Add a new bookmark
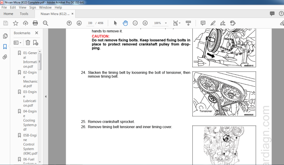 click(x=35, y=43)
